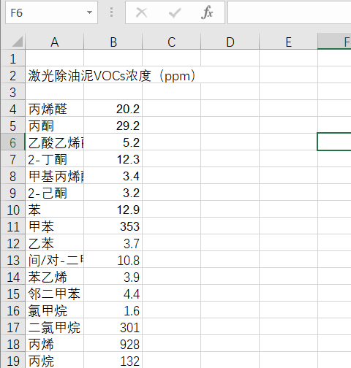351x368 pixels.
Task: Click the Insert Function fx icon
Action: (207, 12)
